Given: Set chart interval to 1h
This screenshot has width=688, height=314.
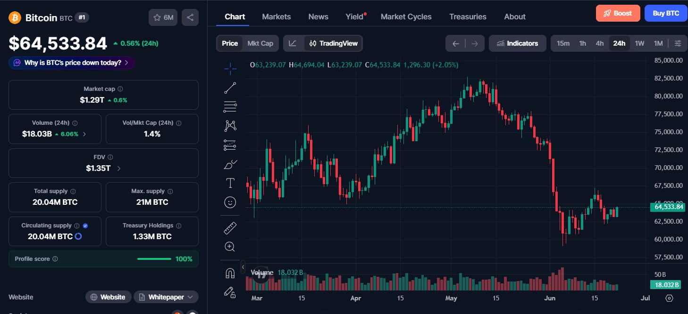Looking at the screenshot, I should point(583,43).
